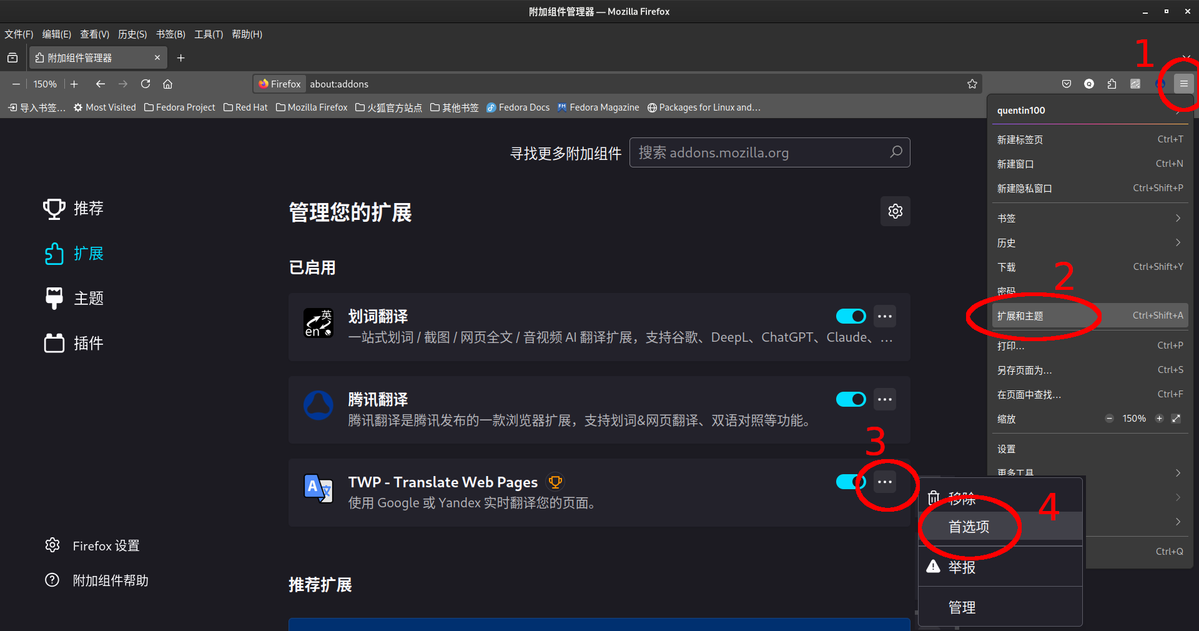The height and width of the screenshot is (631, 1199).
Task: Choose 新建标签页 in the application menu
Action: pos(1090,139)
